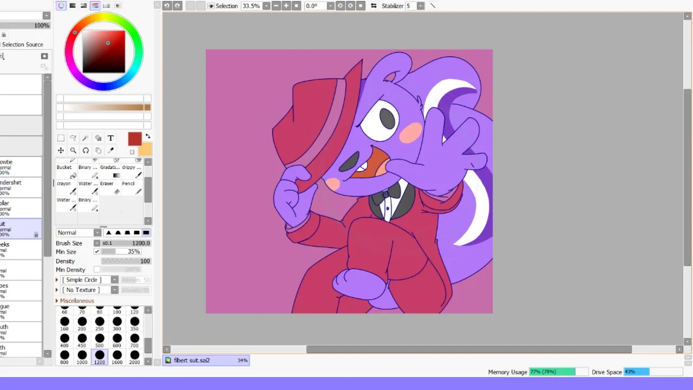This screenshot has height=390, width=693.
Task: Toggle the intermediate color bar panel icon
Action: point(95,5)
